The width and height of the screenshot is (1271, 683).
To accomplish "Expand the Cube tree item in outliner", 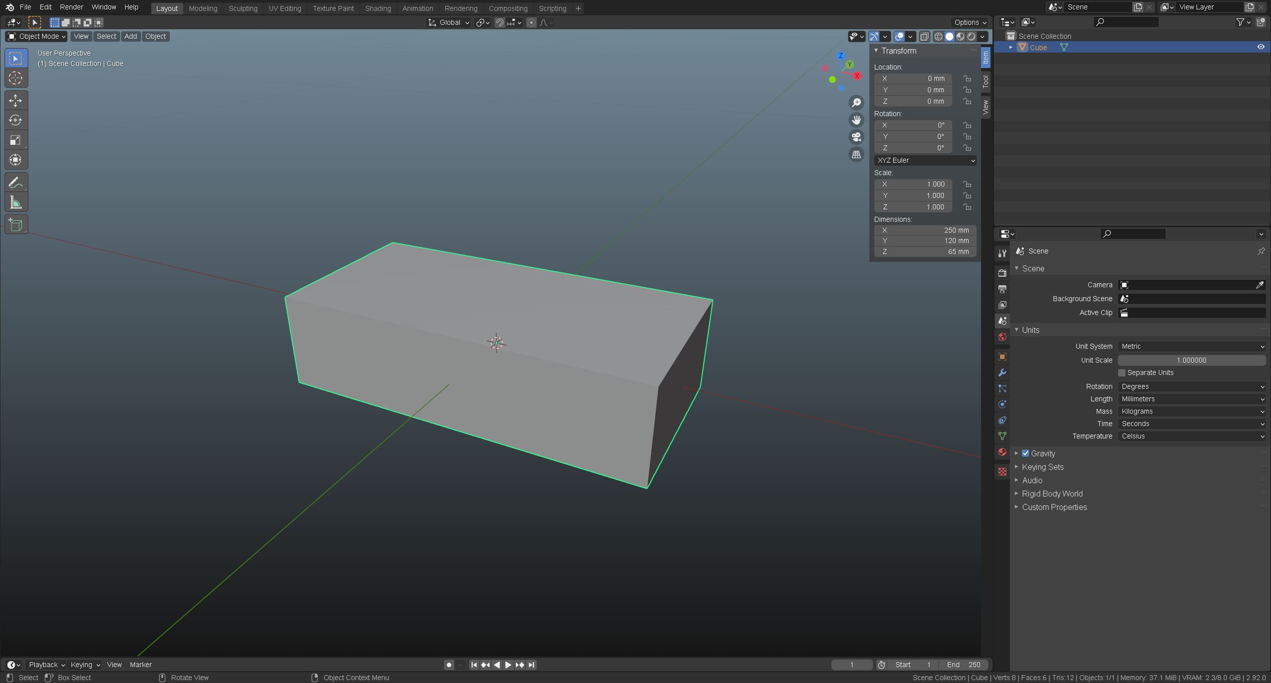I will [x=1010, y=47].
